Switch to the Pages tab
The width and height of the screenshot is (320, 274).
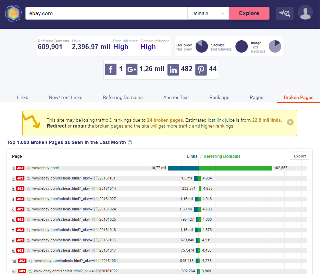[256, 97]
